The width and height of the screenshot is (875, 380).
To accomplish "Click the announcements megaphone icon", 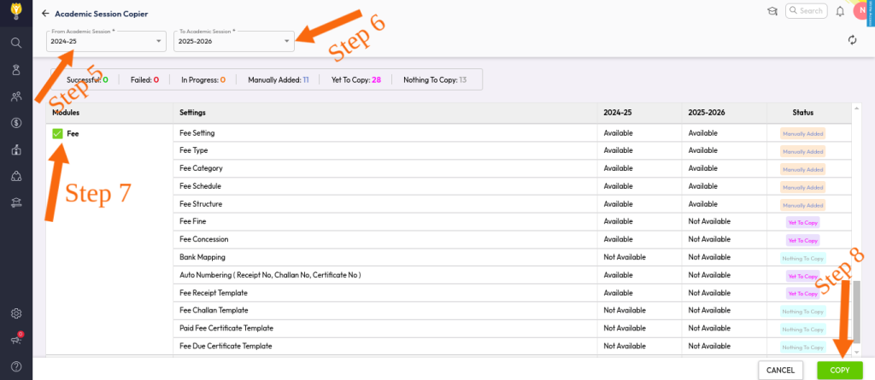I will coord(15,340).
